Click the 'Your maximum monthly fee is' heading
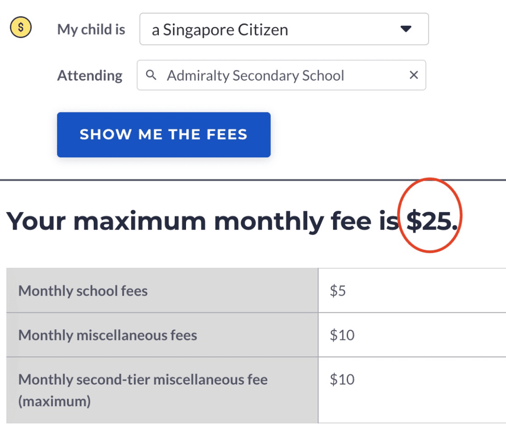Image resolution: width=506 pixels, height=437 pixels. pyautogui.click(x=201, y=221)
